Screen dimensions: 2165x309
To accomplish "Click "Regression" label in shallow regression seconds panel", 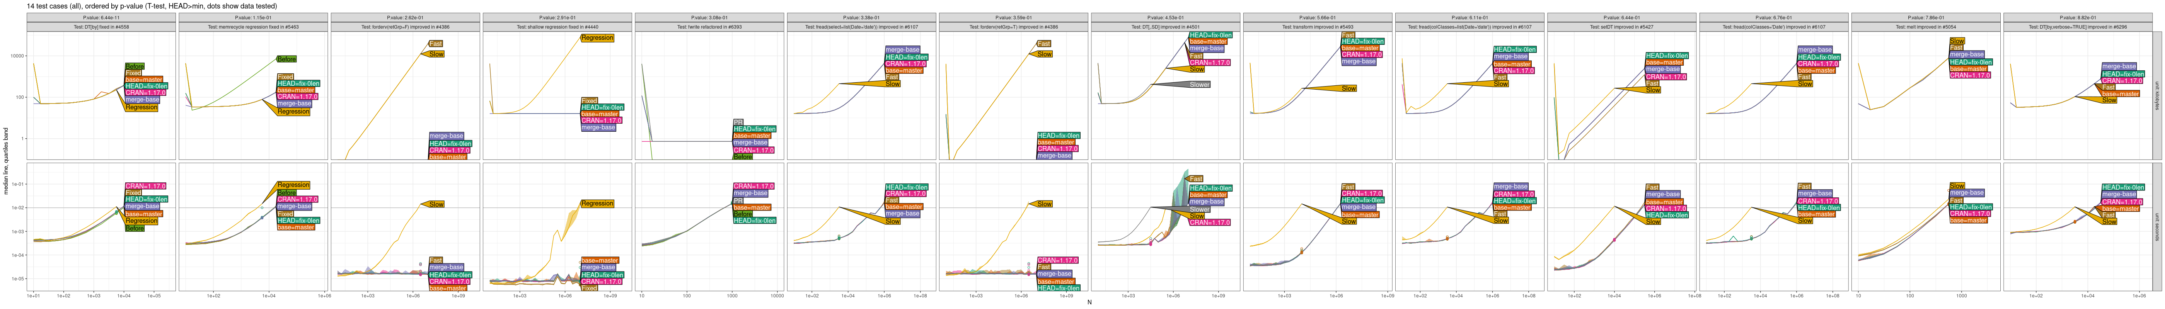I will tap(597, 203).
